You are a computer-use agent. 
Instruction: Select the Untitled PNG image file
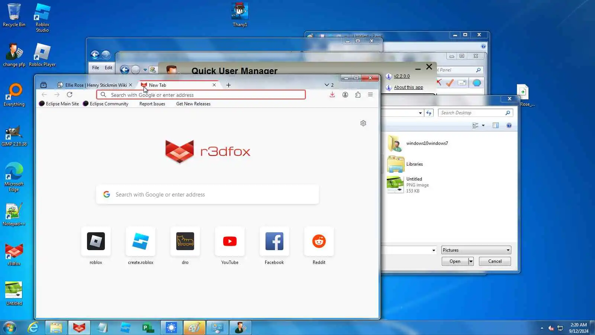[408, 185]
